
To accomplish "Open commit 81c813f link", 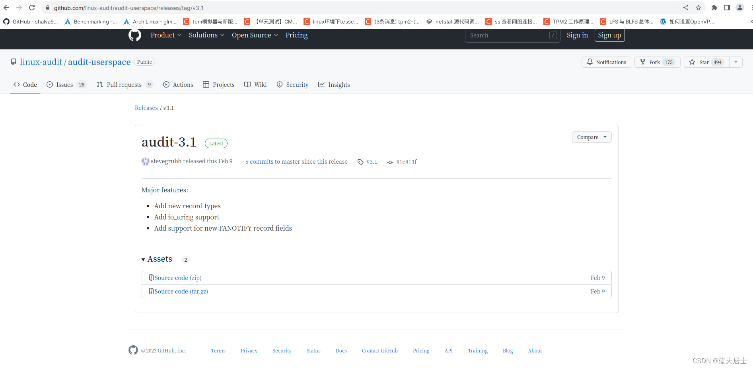I will coord(406,162).
